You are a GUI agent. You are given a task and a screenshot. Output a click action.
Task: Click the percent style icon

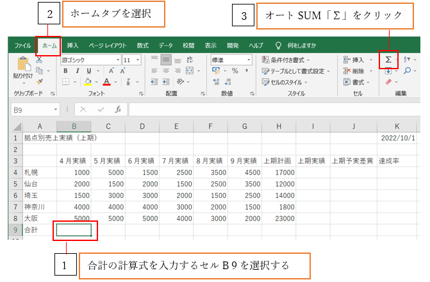pyautogui.click(x=235, y=70)
